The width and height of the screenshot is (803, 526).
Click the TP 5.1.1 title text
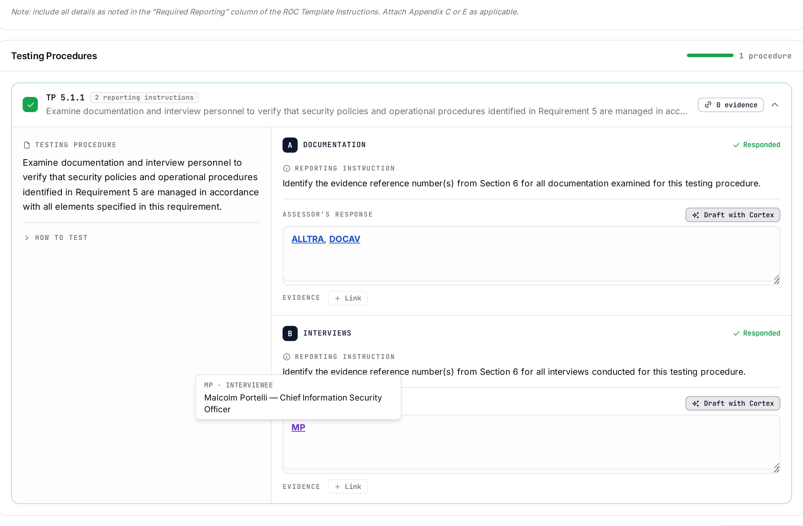click(x=65, y=98)
